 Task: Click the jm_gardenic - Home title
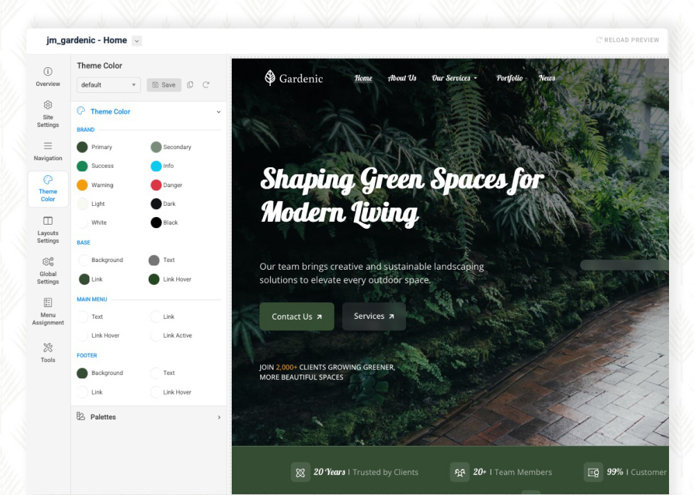[87, 41]
